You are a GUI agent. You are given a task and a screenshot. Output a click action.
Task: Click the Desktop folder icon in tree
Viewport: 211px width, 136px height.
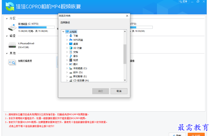coord(71,44)
